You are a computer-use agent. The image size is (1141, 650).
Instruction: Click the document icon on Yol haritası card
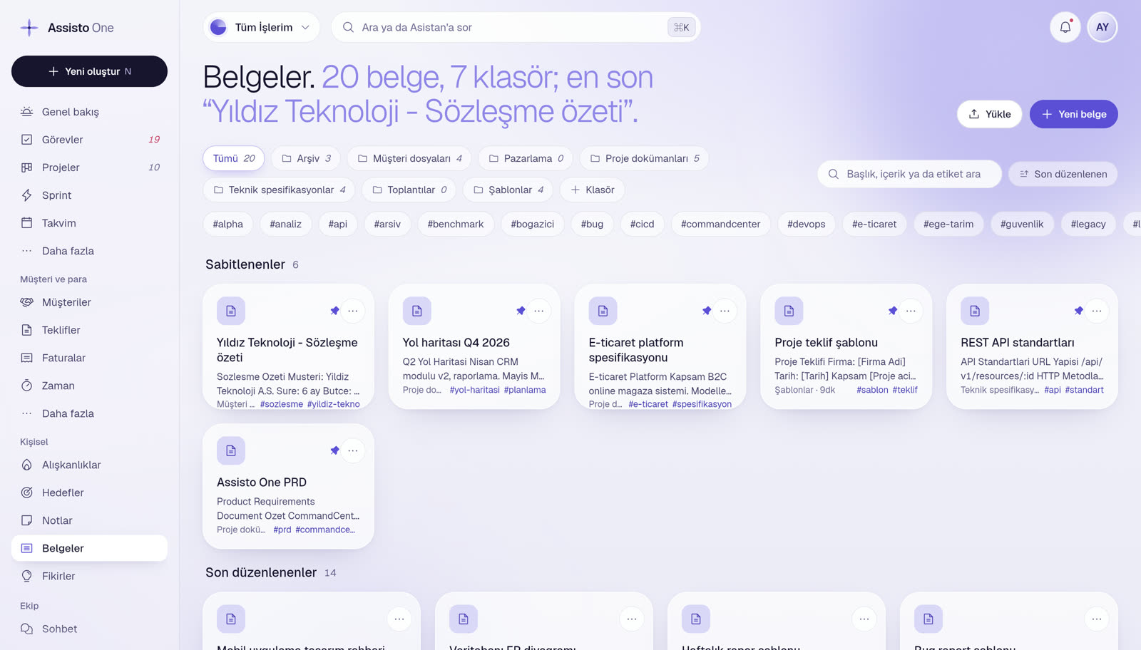[417, 311]
